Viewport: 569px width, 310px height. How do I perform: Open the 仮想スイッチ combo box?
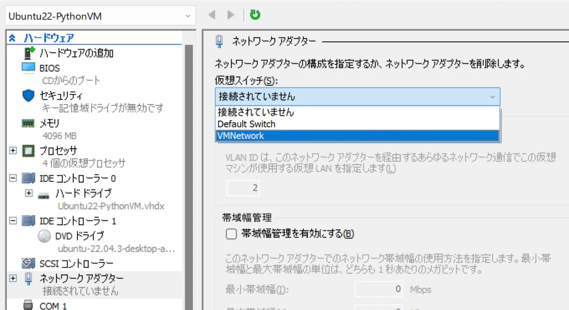click(357, 97)
